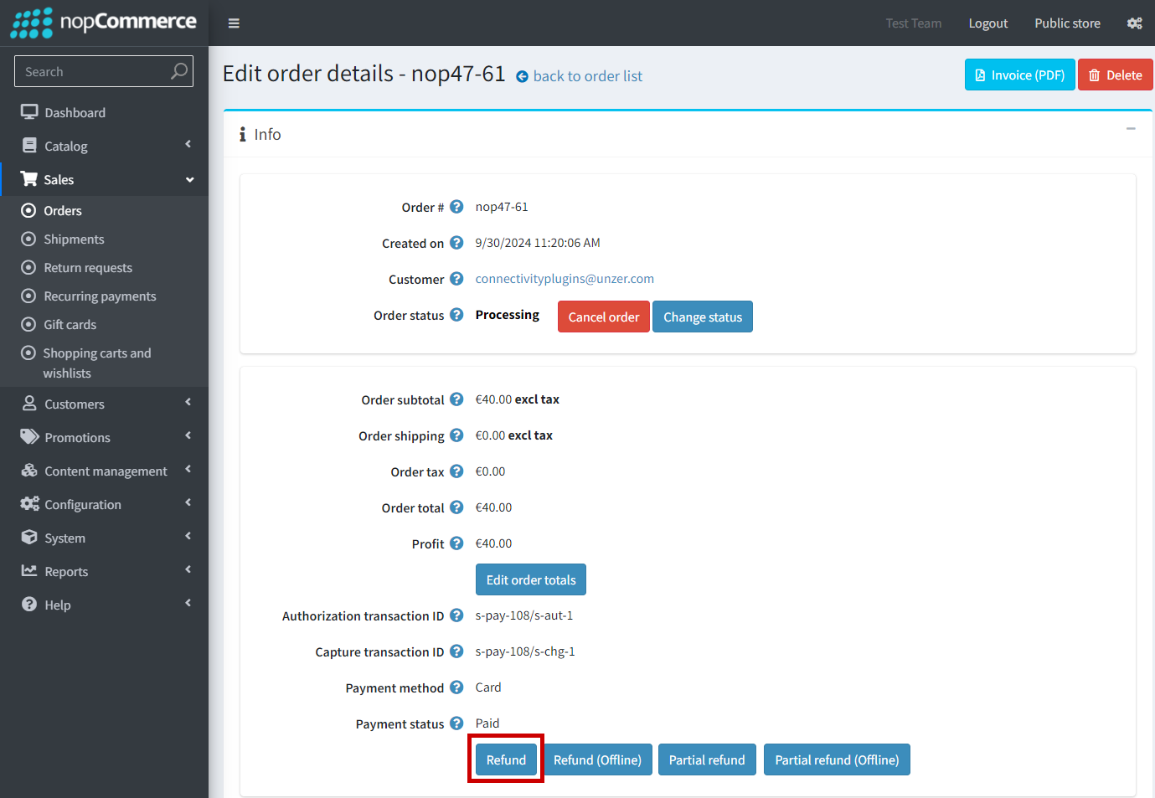Click the Partial refund (Offline) button
The width and height of the screenshot is (1155, 798).
click(x=837, y=759)
